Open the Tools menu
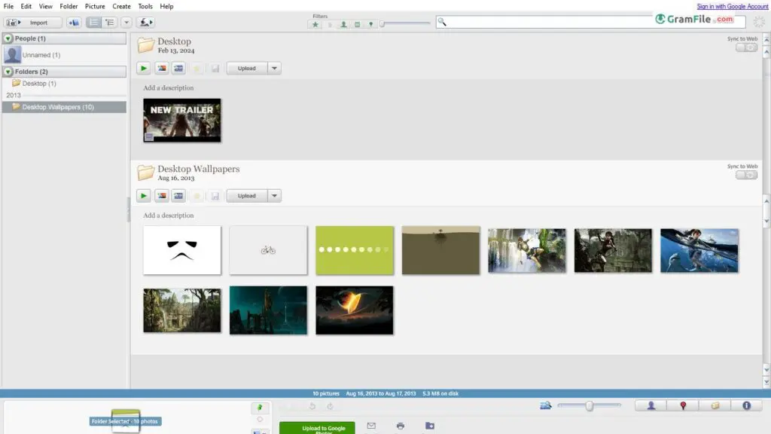 point(145,6)
